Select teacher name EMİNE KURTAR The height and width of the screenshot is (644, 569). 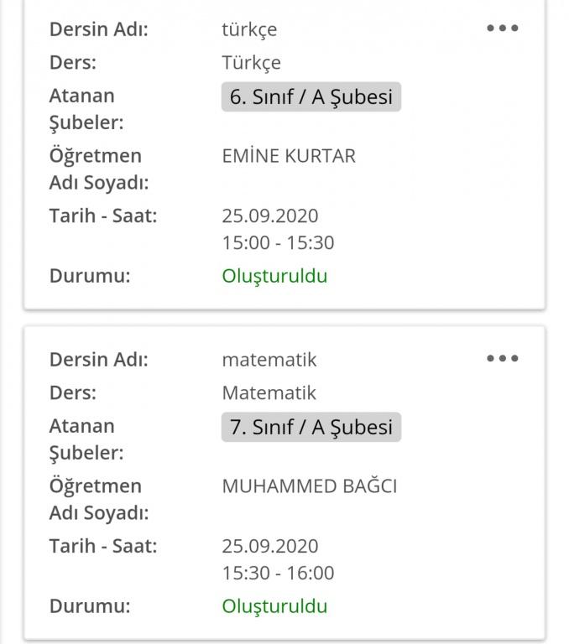click(x=289, y=156)
